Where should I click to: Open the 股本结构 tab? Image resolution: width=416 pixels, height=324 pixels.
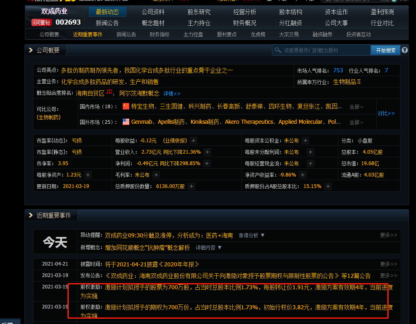290,12
